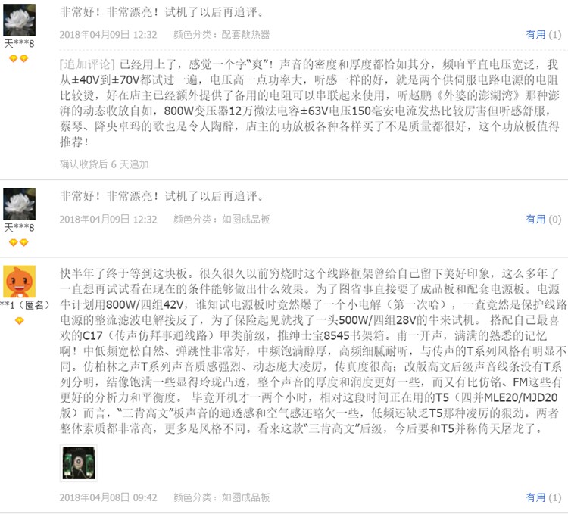Click the 确认收货后 6 天追加 note

click(105, 164)
